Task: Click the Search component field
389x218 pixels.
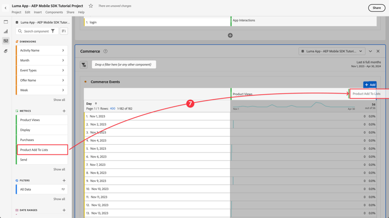Action: click(x=37, y=31)
